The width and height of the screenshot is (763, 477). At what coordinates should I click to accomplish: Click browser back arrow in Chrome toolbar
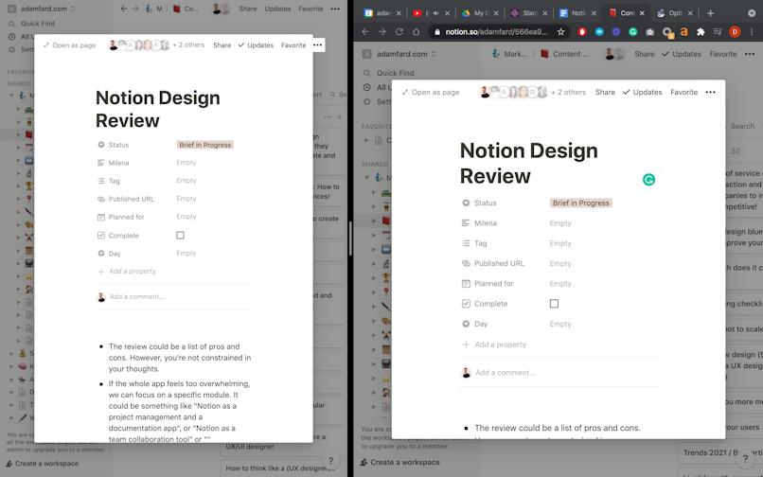click(365, 32)
